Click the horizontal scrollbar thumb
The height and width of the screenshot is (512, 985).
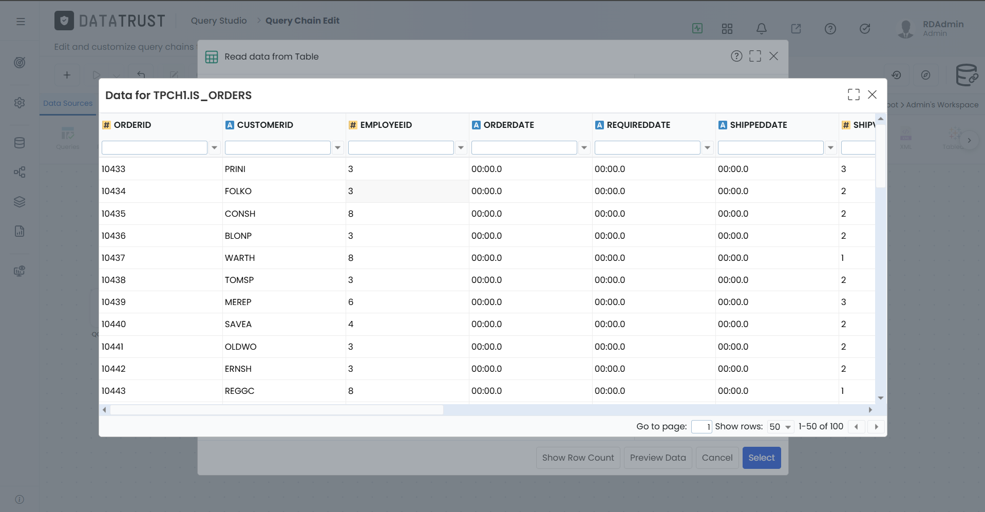(277, 410)
